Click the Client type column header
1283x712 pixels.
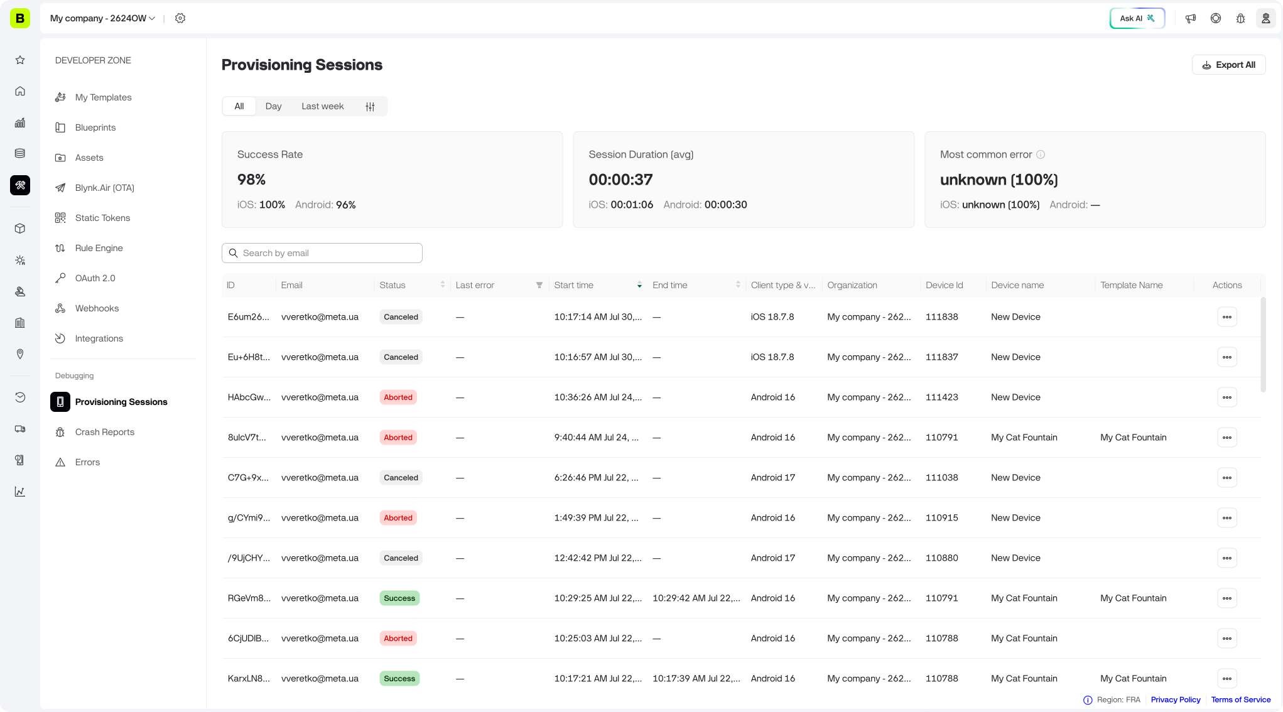coord(783,285)
